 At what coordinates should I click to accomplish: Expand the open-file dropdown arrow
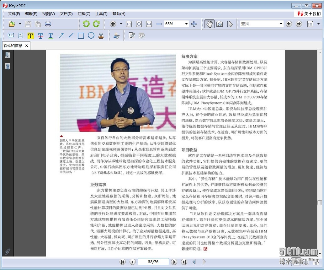click(20, 24)
